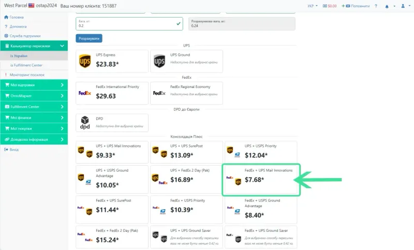
Task: Click the icon beside Fulfillment Center menu
Action: tap(7, 107)
